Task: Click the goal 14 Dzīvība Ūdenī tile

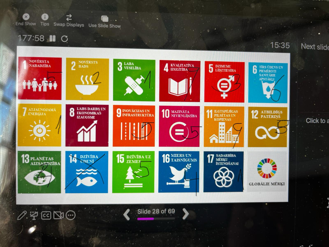Action: tap(86, 172)
